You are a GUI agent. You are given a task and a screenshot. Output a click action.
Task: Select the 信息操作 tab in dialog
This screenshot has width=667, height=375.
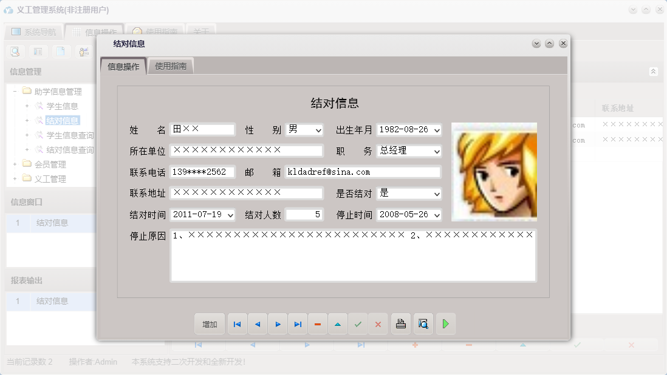click(123, 67)
